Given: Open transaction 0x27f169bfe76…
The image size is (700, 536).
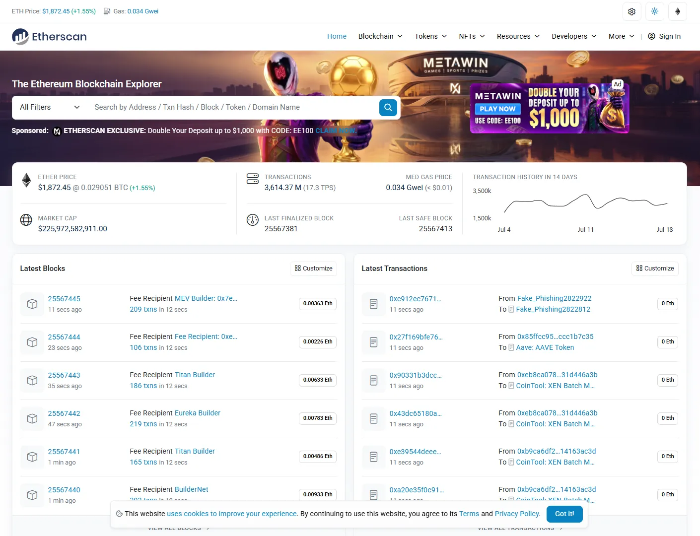Looking at the screenshot, I should (416, 337).
